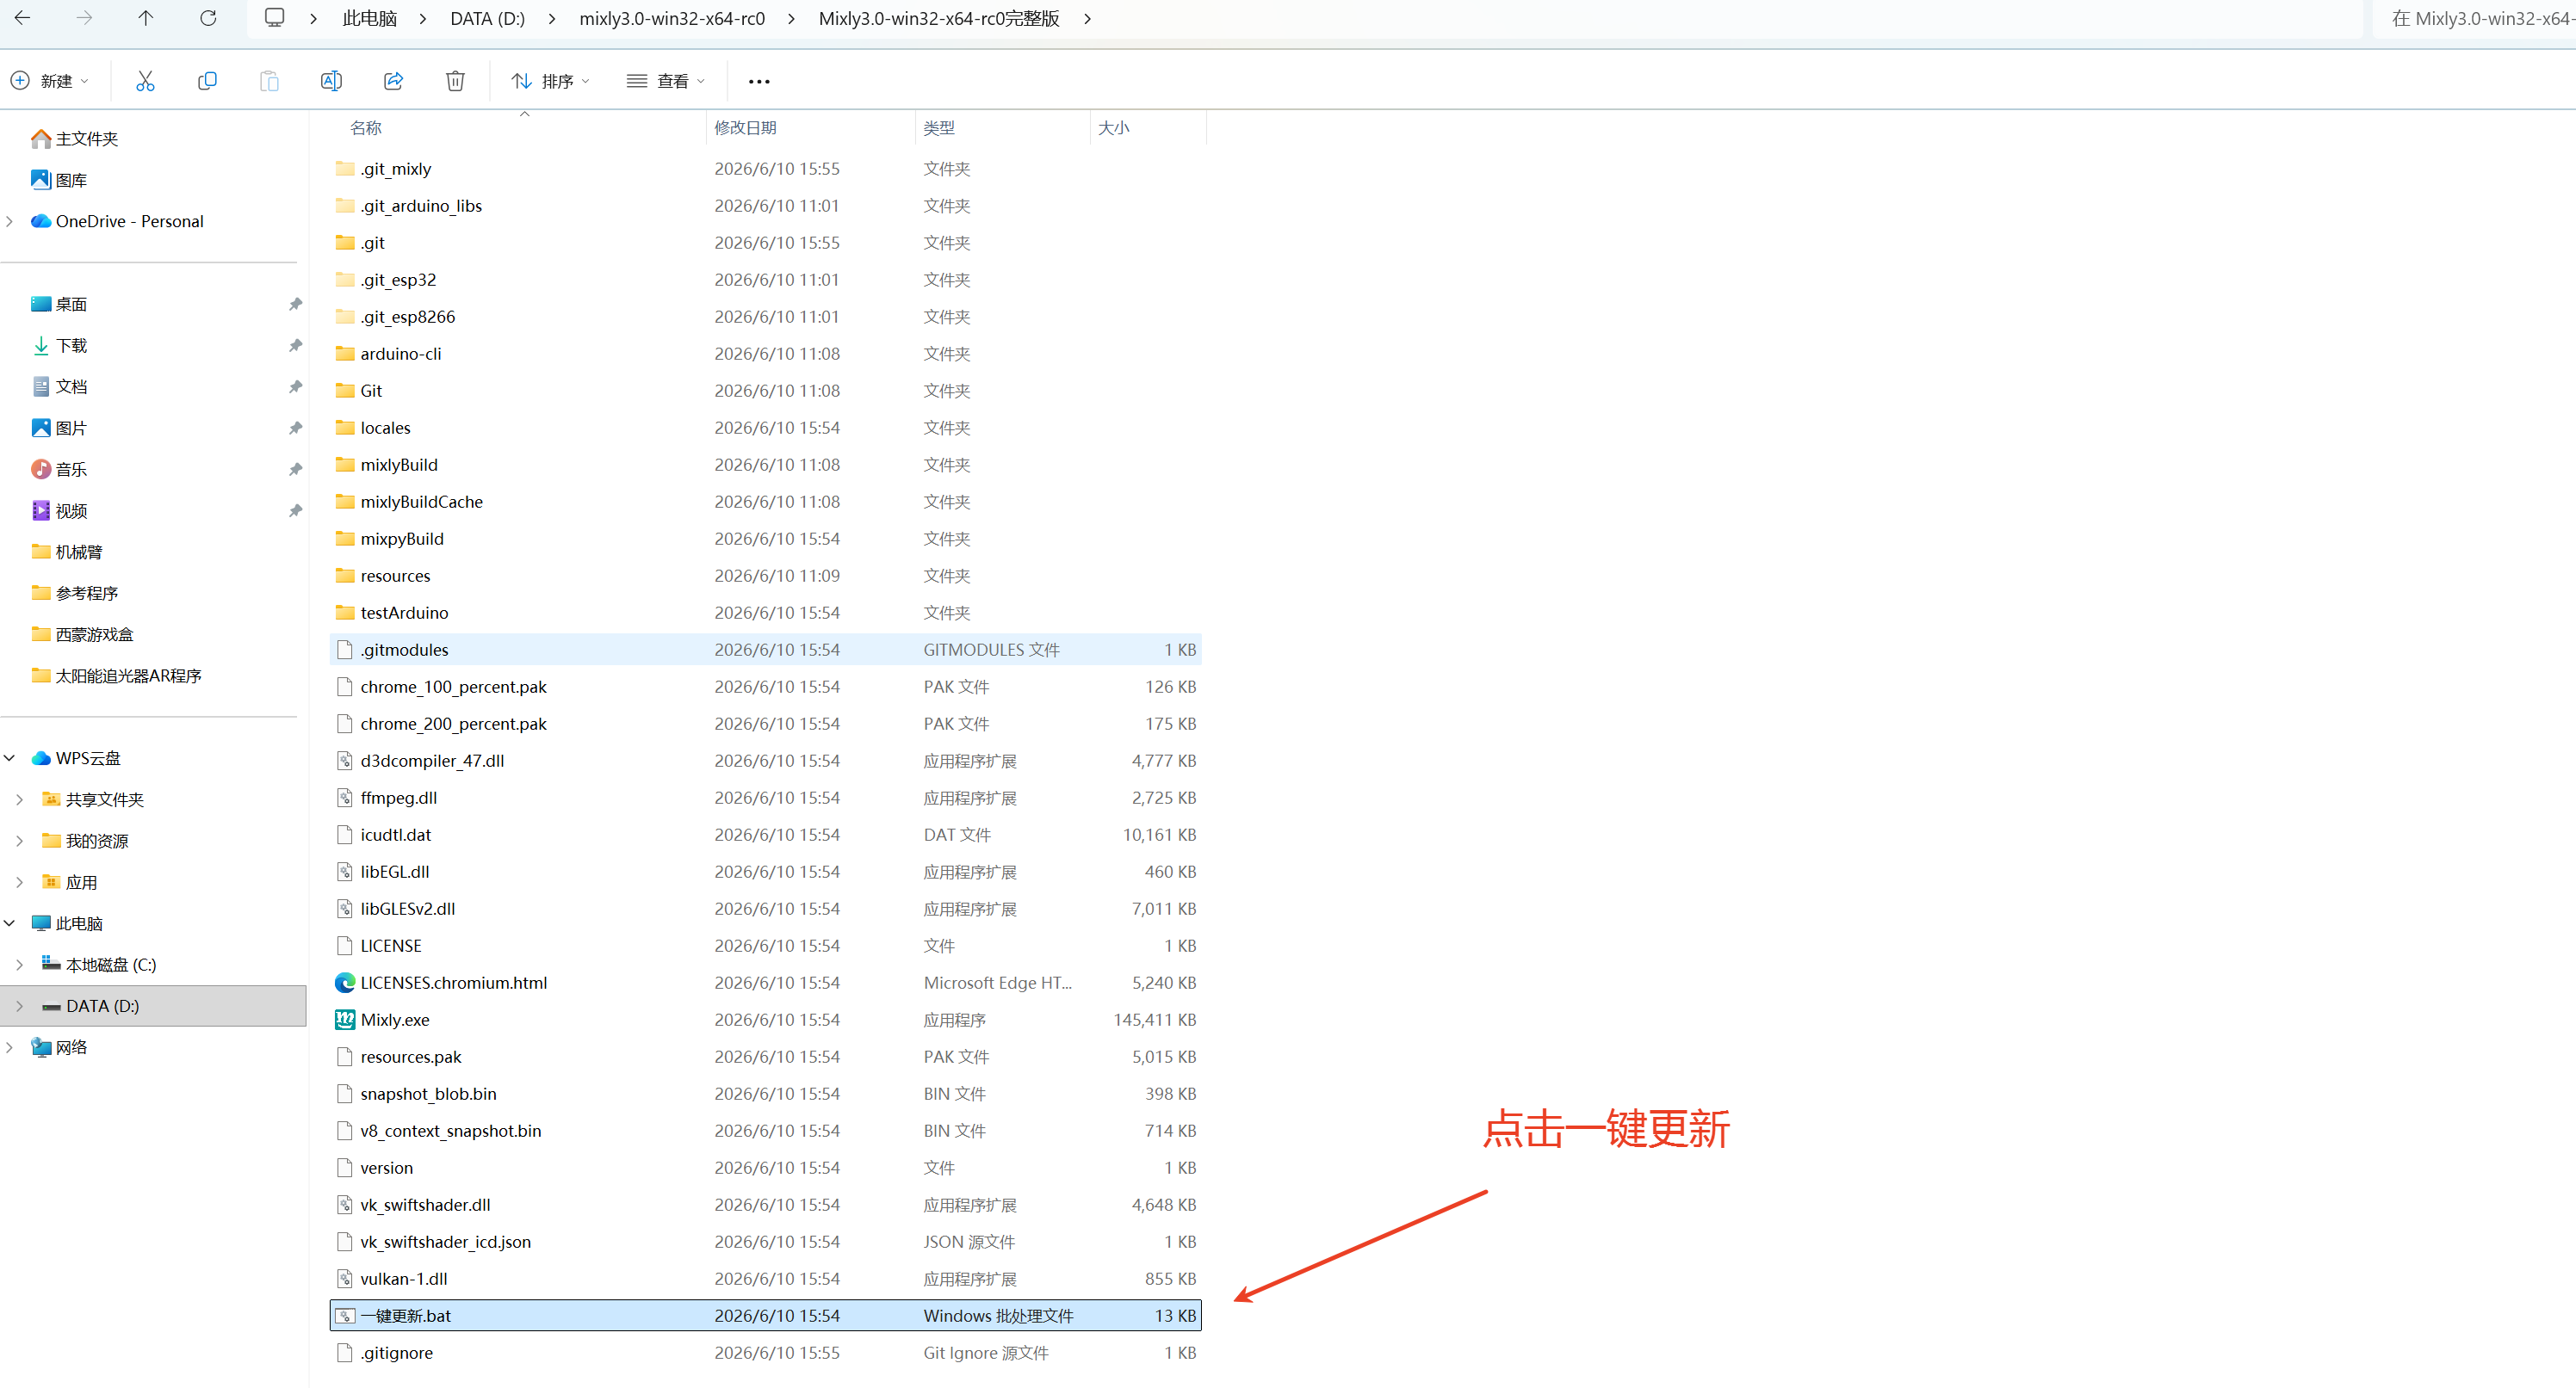Viewport: 2576px width, 1388px height.
Task: Expand the 网络 tree node
Action: [x=10, y=1047]
